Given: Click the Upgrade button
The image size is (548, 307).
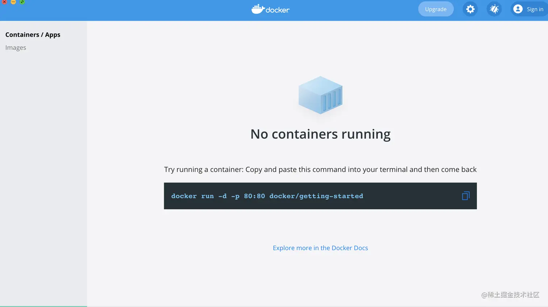Looking at the screenshot, I should [x=436, y=9].
